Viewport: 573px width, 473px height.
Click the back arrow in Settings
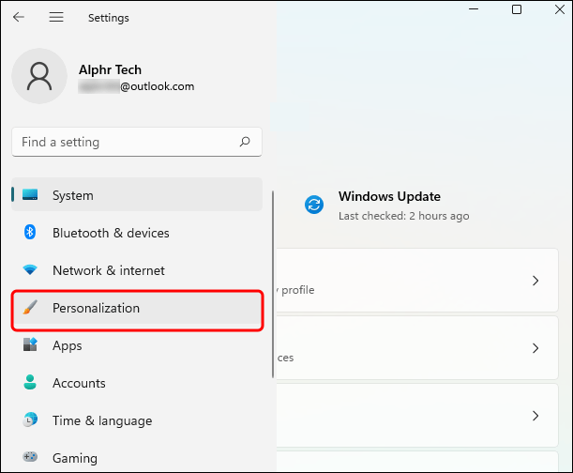[x=19, y=17]
